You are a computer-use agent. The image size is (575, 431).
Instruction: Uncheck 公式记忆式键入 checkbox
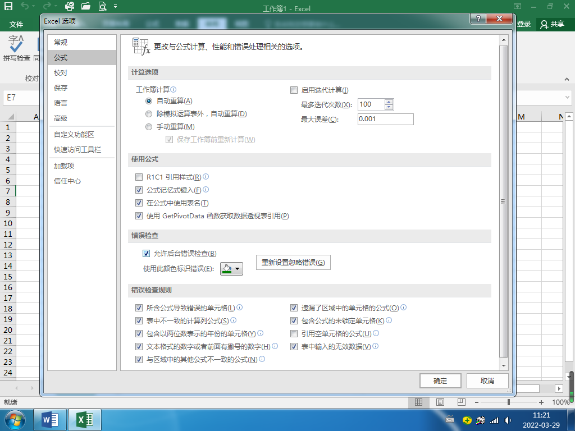click(139, 190)
